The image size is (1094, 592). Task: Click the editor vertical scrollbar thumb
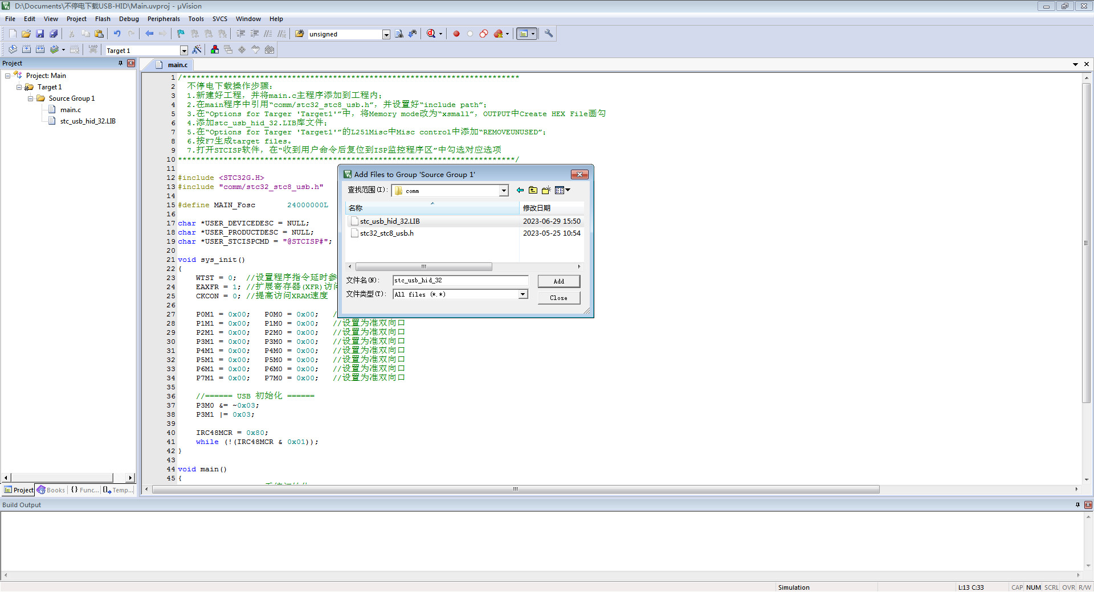1087,244
